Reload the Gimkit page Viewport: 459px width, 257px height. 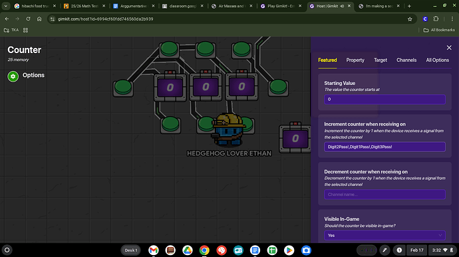[28, 19]
